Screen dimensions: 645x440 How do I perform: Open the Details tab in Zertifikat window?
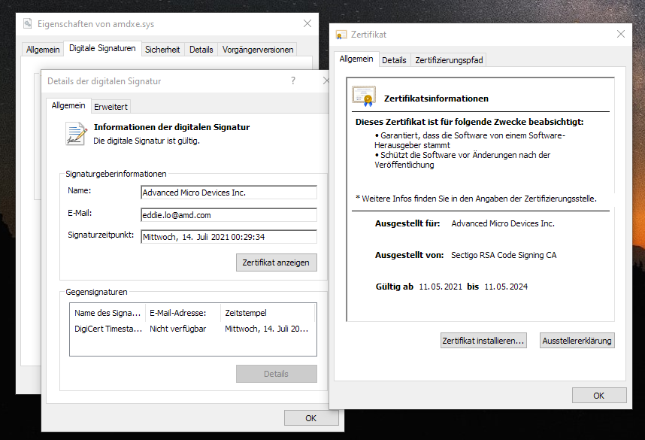(x=394, y=60)
